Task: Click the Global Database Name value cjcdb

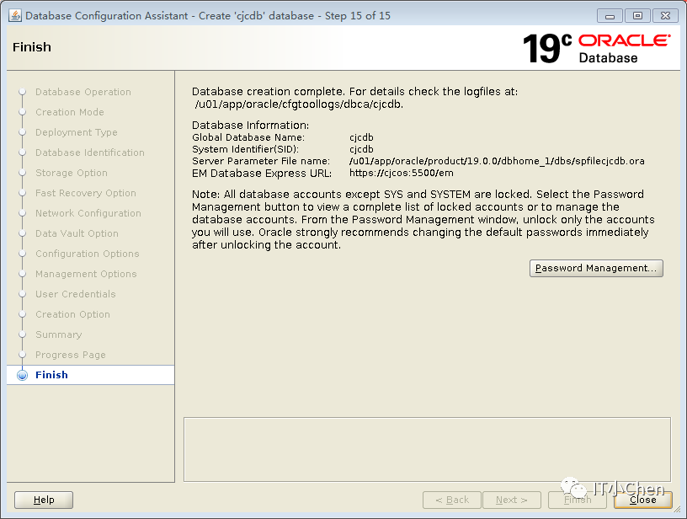Action: point(361,137)
